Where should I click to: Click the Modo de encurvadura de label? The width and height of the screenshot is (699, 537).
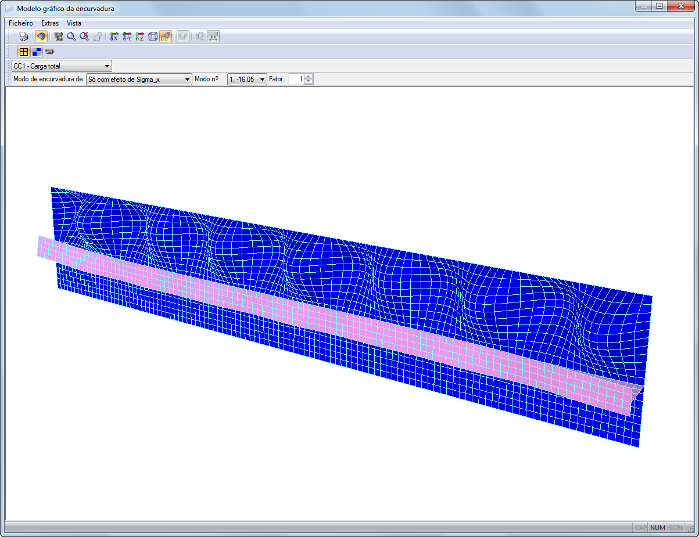[x=49, y=80]
